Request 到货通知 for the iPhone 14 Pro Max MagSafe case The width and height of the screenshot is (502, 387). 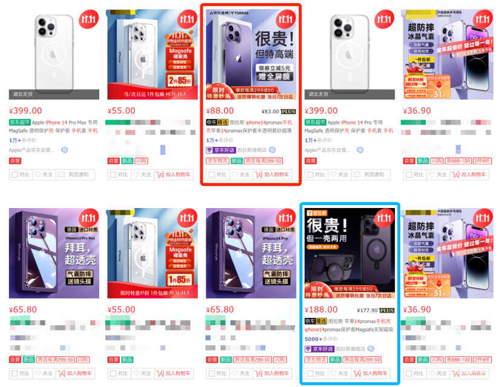click(76, 175)
